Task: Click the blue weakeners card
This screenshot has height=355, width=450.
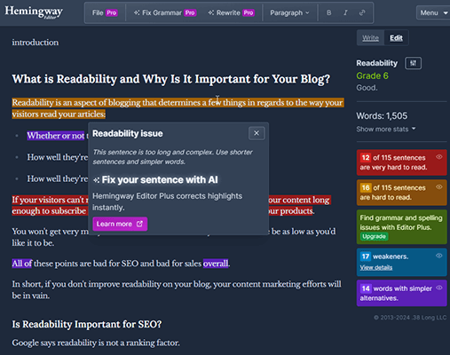Action: pos(401,262)
